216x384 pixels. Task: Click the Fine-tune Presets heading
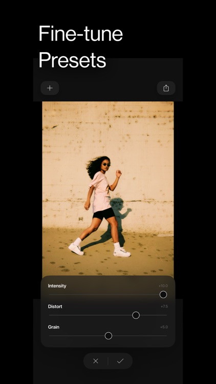(x=80, y=47)
